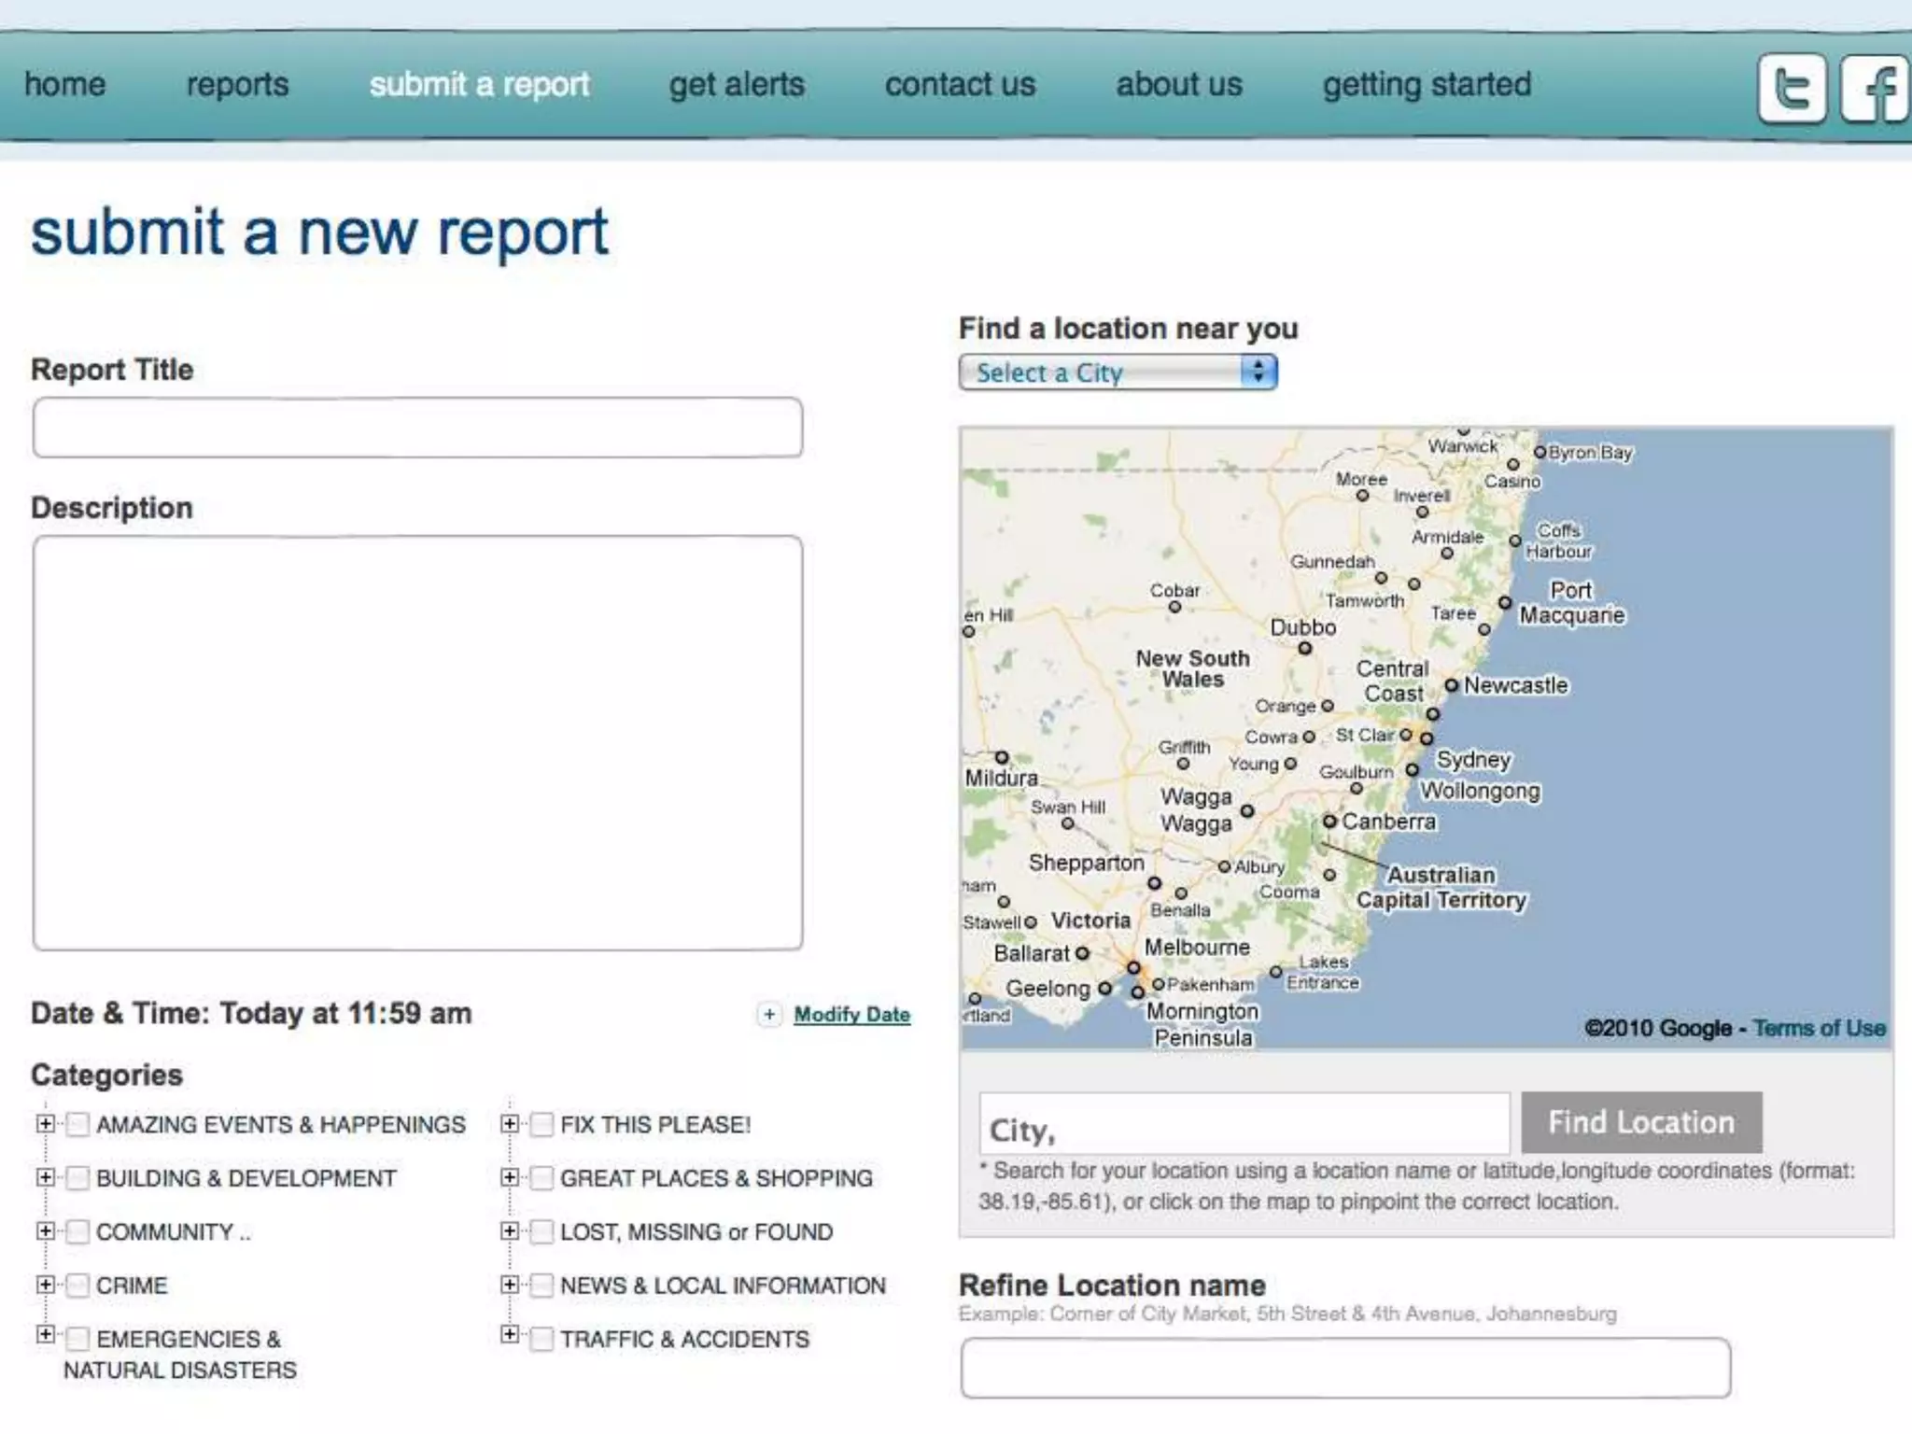Open the Facebook icon link
This screenshot has height=1434, width=1912.
[x=1875, y=89]
